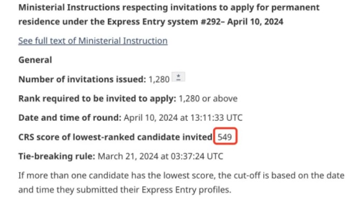355x199 pixels.
Task: Click the 1,280 or above rank value
Action: [208, 98]
